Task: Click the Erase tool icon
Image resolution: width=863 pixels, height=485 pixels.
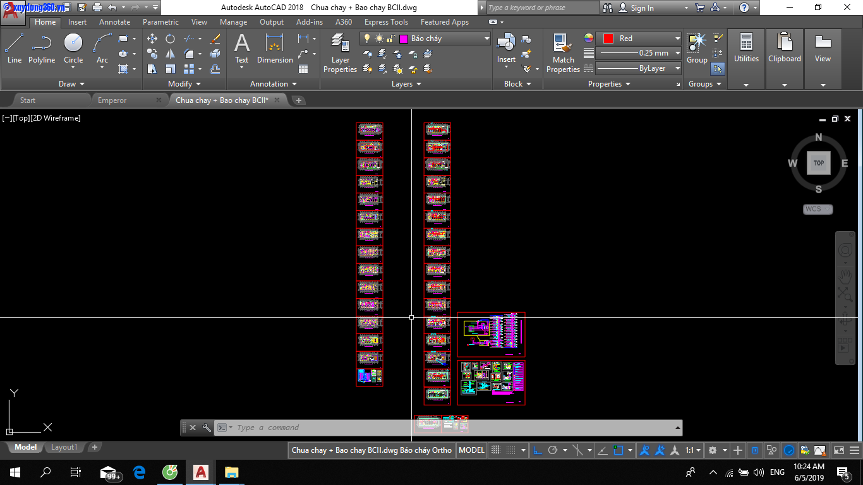Action: click(x=215, y=39)
